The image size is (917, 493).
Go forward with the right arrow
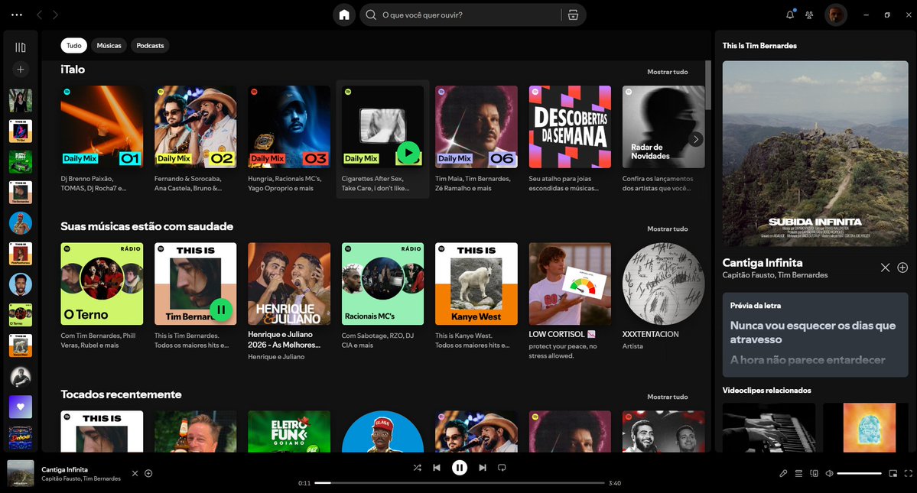(x=56, y=15)
